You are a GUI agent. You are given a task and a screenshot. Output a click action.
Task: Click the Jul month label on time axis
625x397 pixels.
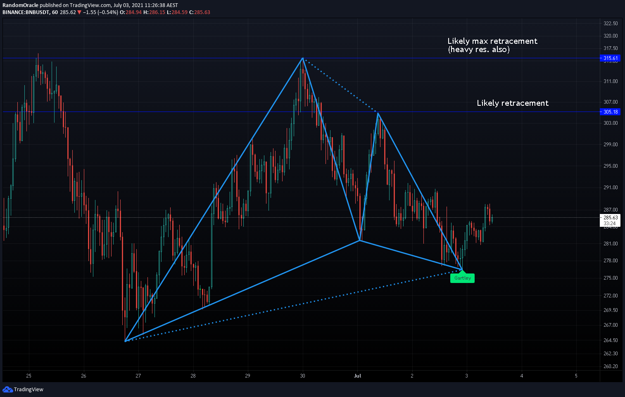357,376
